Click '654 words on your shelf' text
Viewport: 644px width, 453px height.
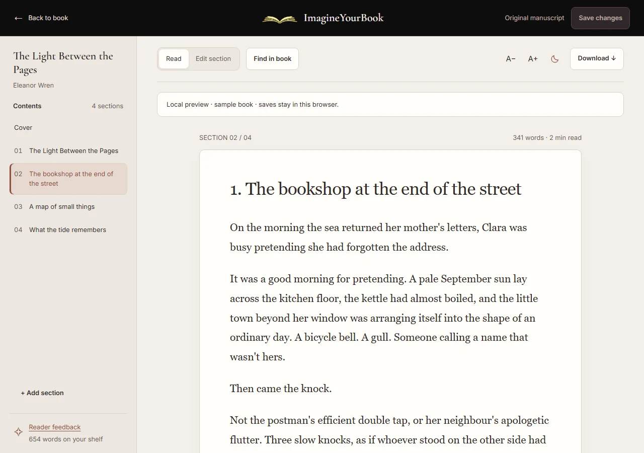coord(66,439)
